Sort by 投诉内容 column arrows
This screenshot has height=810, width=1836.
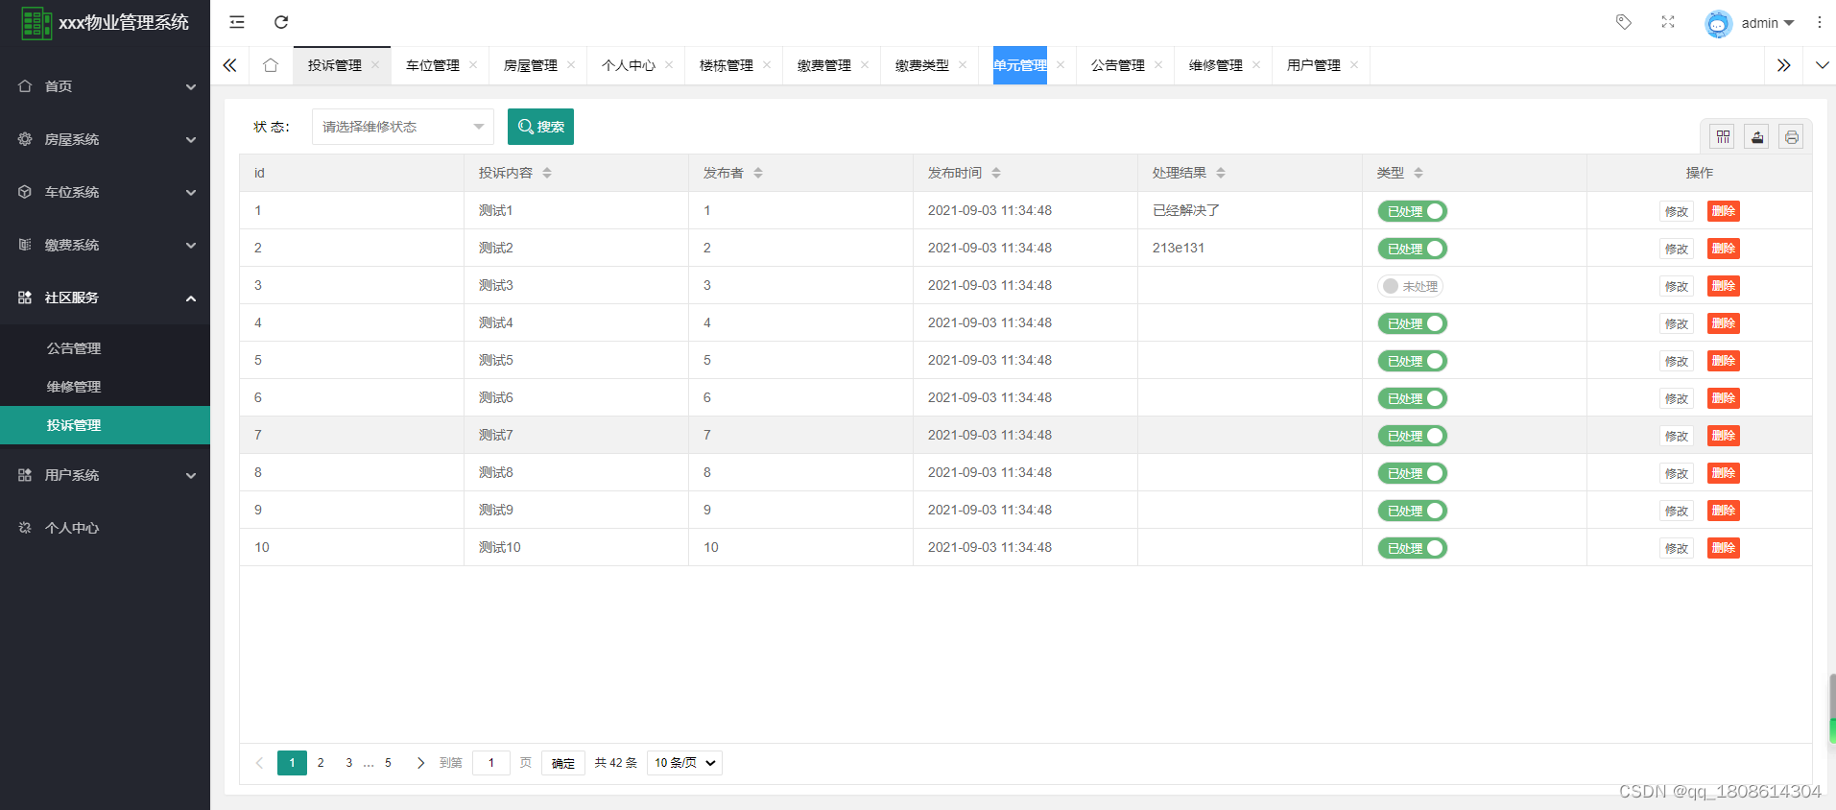click(547, 173)
